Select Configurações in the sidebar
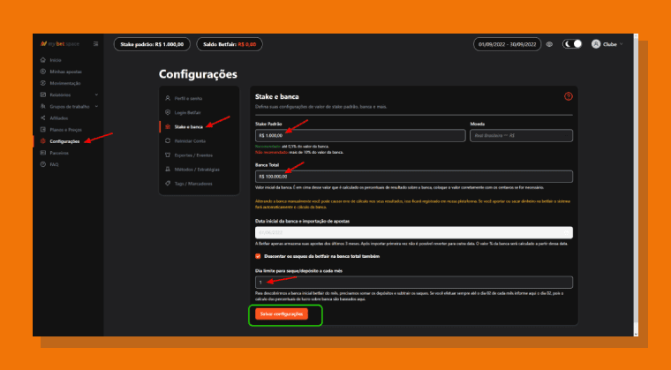The height and width of the screenshot is (370, 671). point(64,141)
